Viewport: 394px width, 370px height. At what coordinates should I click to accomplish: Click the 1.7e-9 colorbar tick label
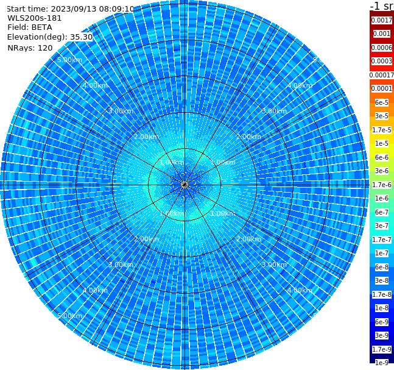point(382,349)
